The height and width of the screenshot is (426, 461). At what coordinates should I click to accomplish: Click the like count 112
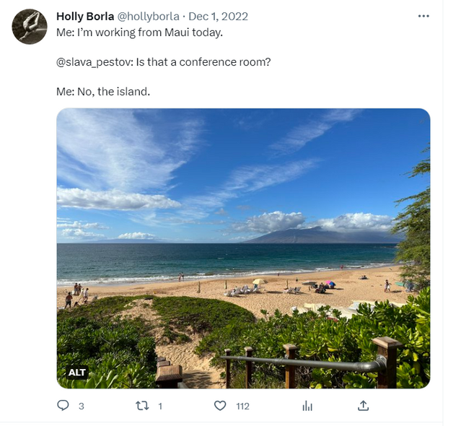[242, 407]
